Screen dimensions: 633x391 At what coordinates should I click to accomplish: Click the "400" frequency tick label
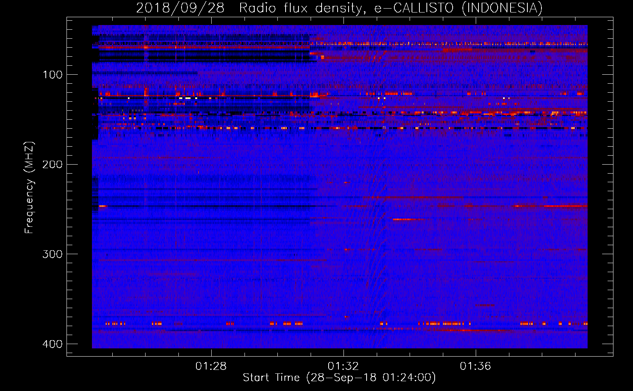click(52, 344)
